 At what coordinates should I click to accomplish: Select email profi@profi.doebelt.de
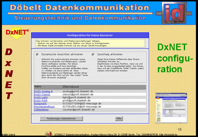[x=76, y=100]
